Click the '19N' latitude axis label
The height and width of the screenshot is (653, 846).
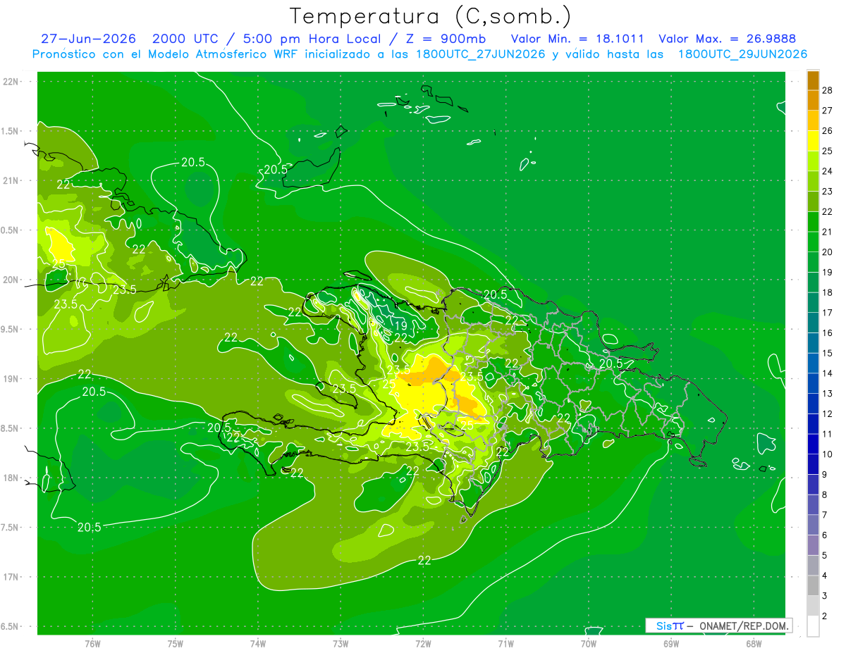tap(11, 379)
